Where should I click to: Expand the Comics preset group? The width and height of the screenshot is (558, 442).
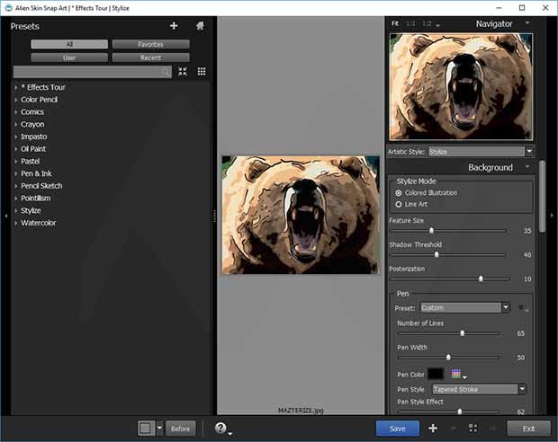[15, 112]
